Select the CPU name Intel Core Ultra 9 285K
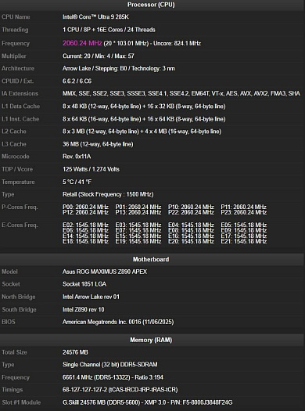This screenshot has width=305, height=411. [x=95, y=17]
